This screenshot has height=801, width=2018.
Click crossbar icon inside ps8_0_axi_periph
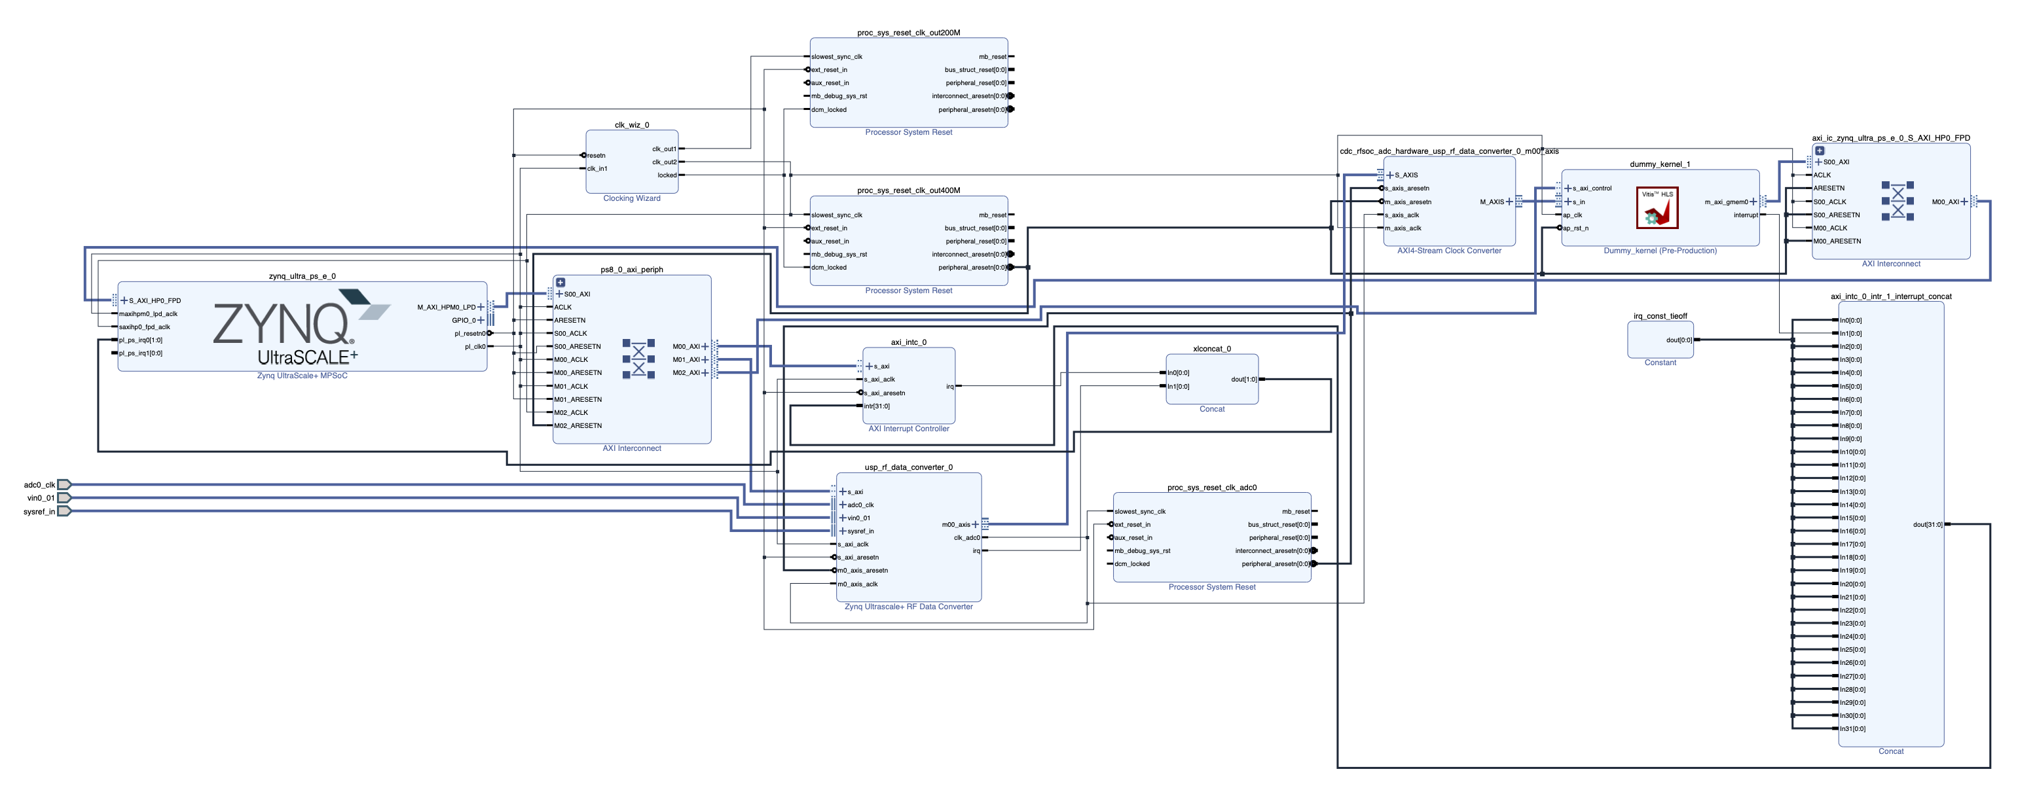click(638, 359)
